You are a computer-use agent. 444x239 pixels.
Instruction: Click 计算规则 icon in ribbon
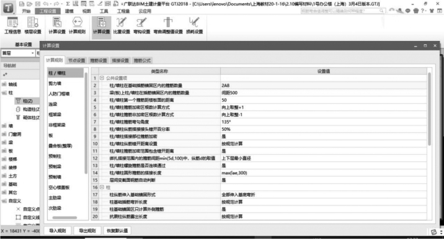(77, 25)
